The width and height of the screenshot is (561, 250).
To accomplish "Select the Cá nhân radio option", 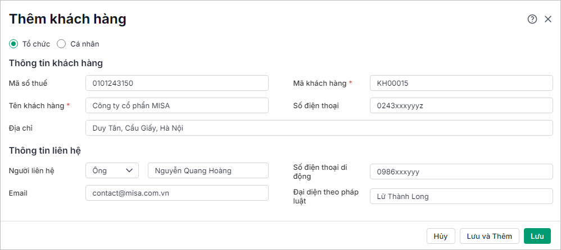I will [62, 44].
